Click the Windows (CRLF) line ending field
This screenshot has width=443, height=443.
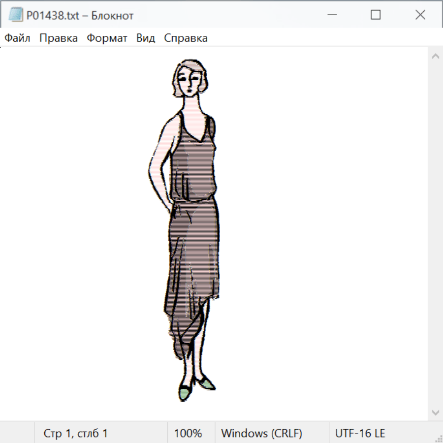coord(261,433)
